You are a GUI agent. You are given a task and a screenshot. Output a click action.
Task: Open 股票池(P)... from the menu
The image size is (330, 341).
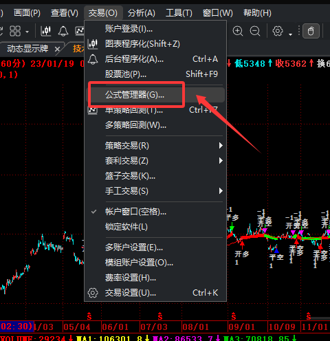[155, 74]
